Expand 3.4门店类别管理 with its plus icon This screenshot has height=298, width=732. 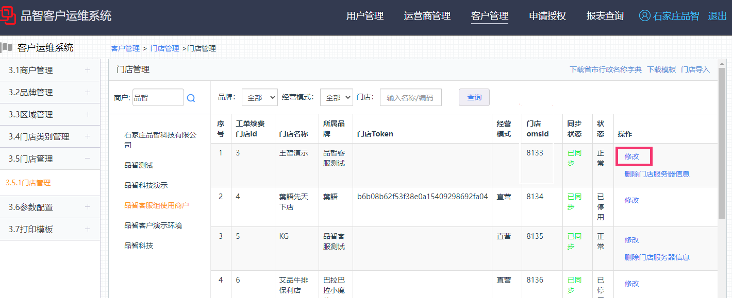click(88, 136)
